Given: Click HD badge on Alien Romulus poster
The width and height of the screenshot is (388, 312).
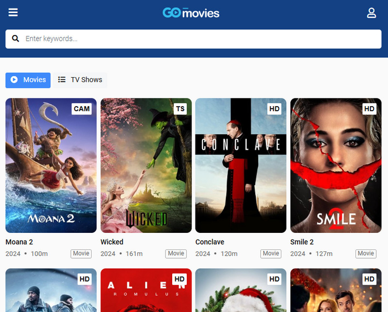Looking at the screenshot, I should click(179, 279).
